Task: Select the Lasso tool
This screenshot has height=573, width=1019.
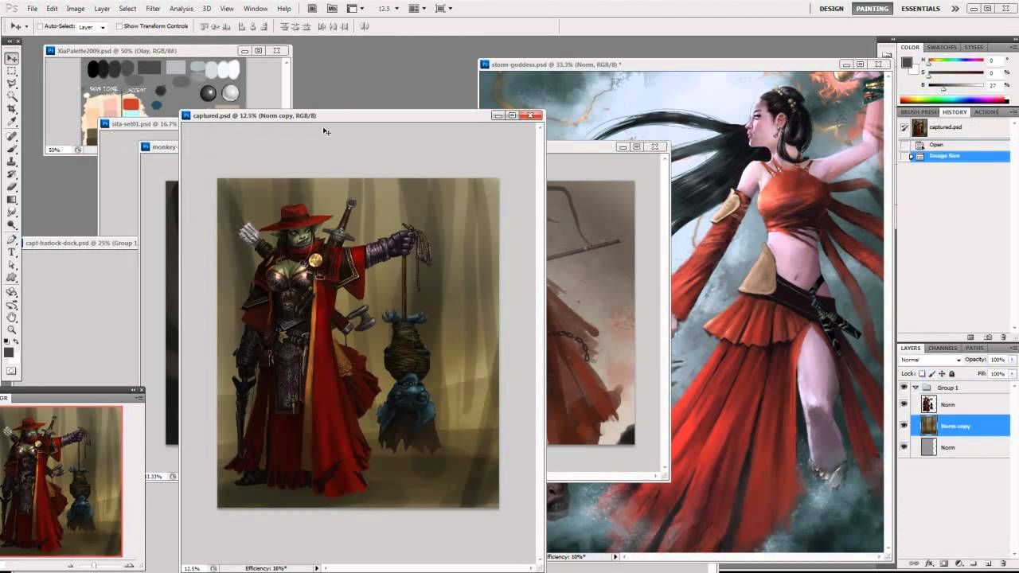Action: pyautogui.click(x=12, y=84)
